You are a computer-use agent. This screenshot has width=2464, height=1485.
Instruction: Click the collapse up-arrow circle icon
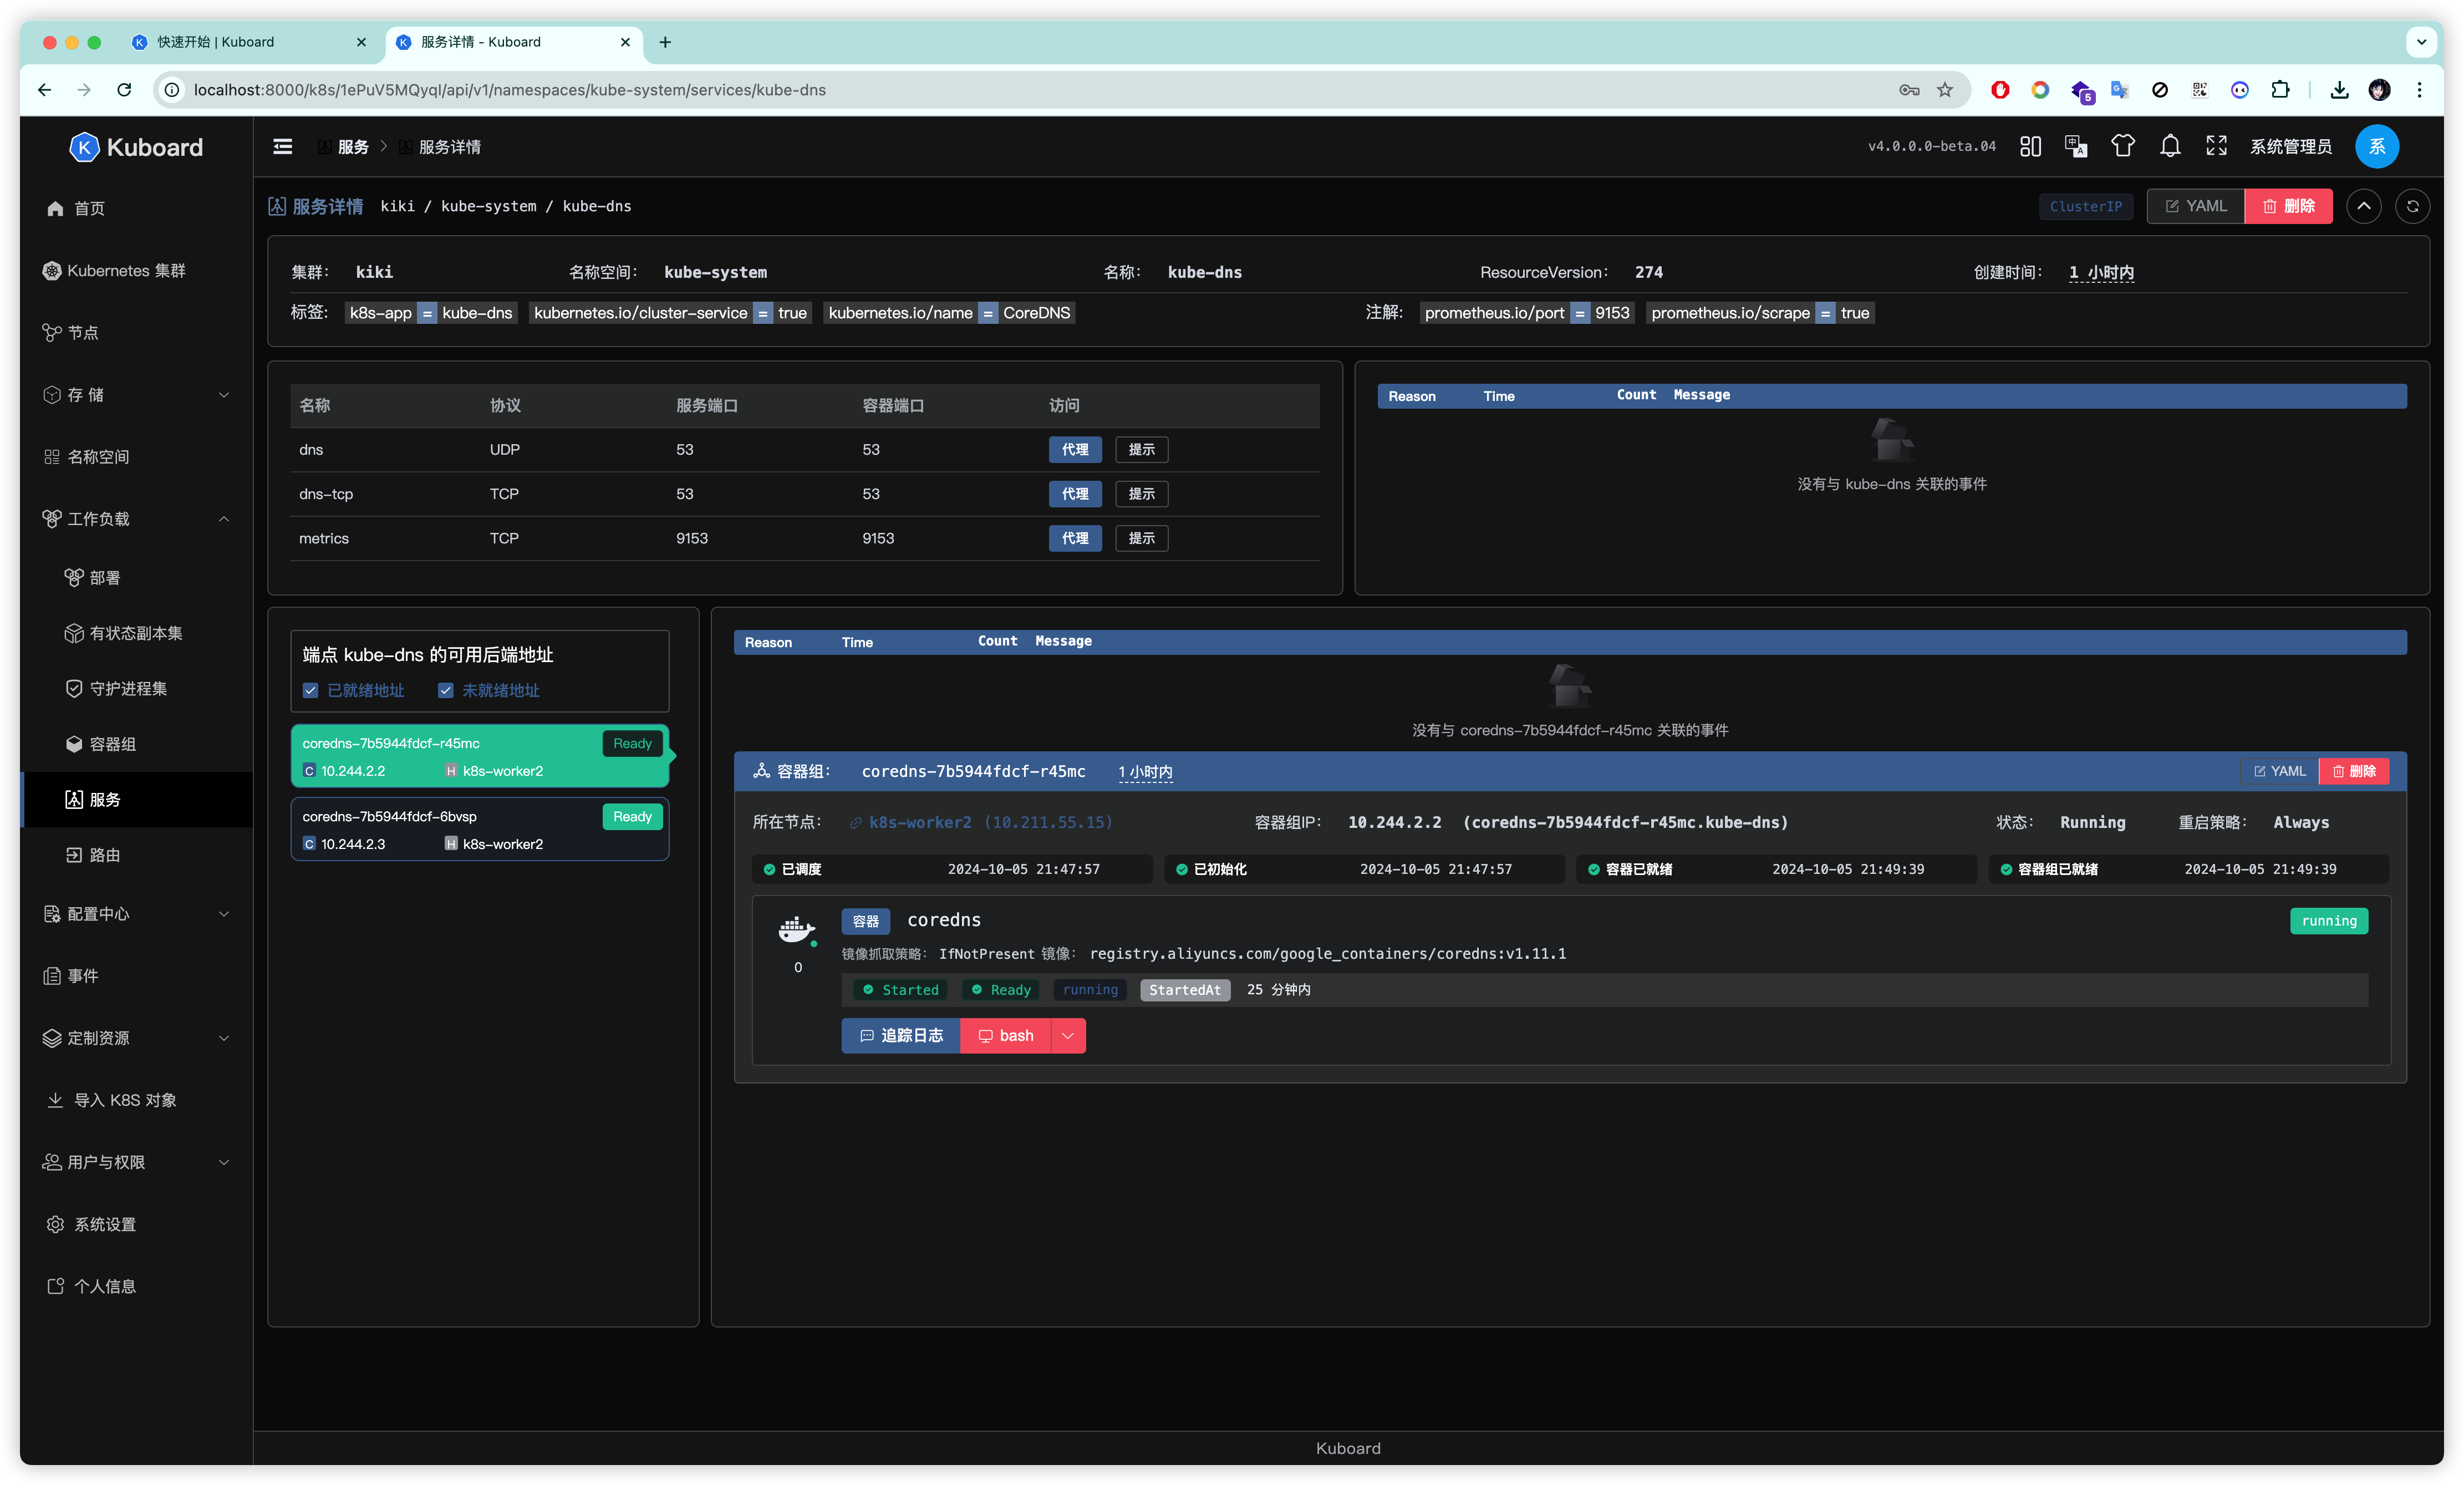tap(2364, 206)
